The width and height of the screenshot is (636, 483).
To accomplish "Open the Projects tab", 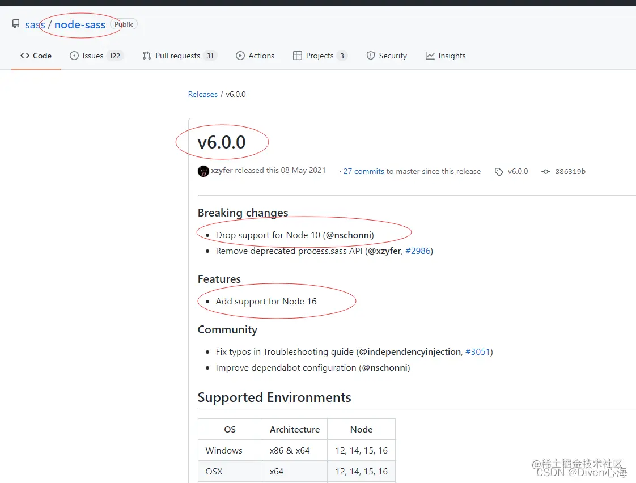I will pos(320,56).
